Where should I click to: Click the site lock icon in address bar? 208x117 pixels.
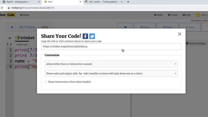[9, 8]
